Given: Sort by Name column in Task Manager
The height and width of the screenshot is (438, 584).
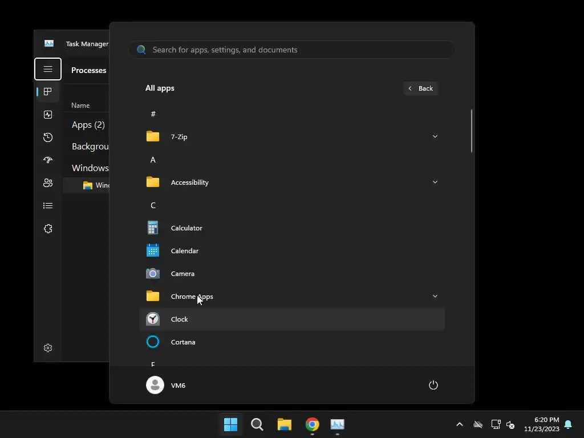Looking at the screenshot, I should click(x=80, y=106).
